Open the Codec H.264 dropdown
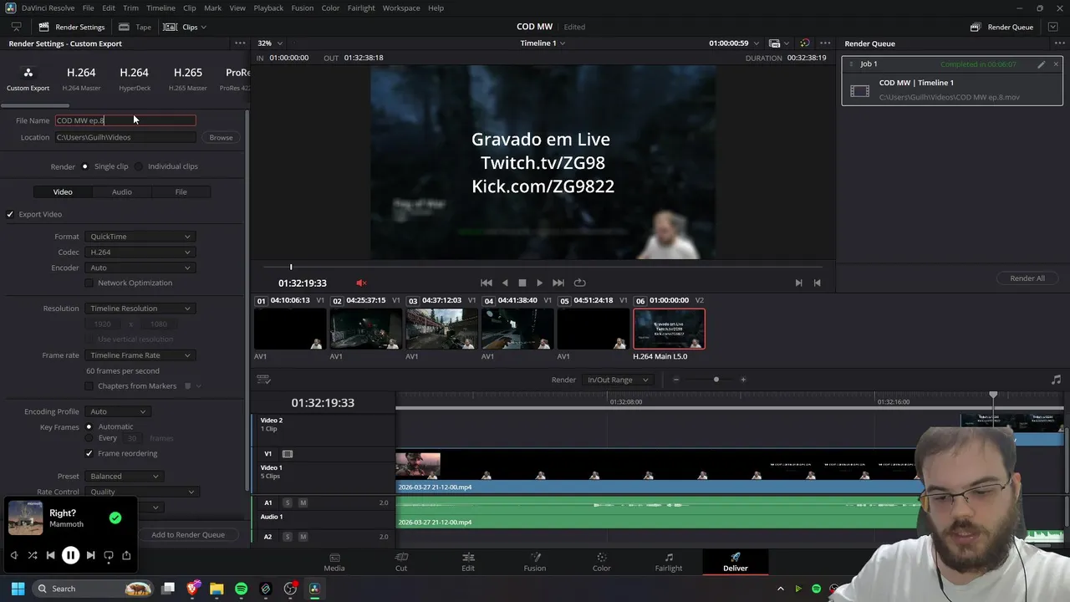Image resolution: width=1070 pixels, height=602 pixels. coord(140,252)
